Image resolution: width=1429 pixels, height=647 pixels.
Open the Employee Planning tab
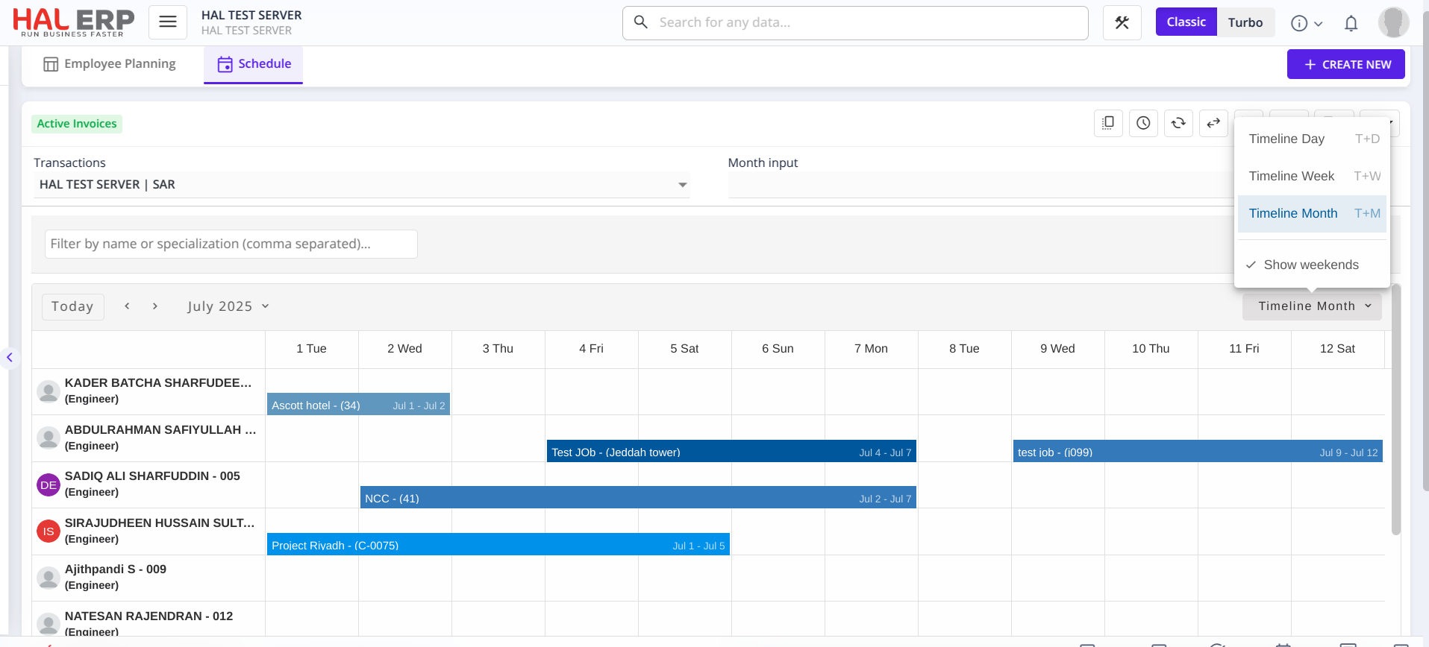110,64
